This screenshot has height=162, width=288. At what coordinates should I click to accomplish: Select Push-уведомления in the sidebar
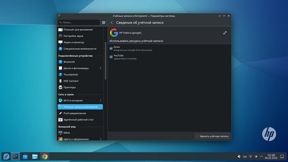coord(80,113)
